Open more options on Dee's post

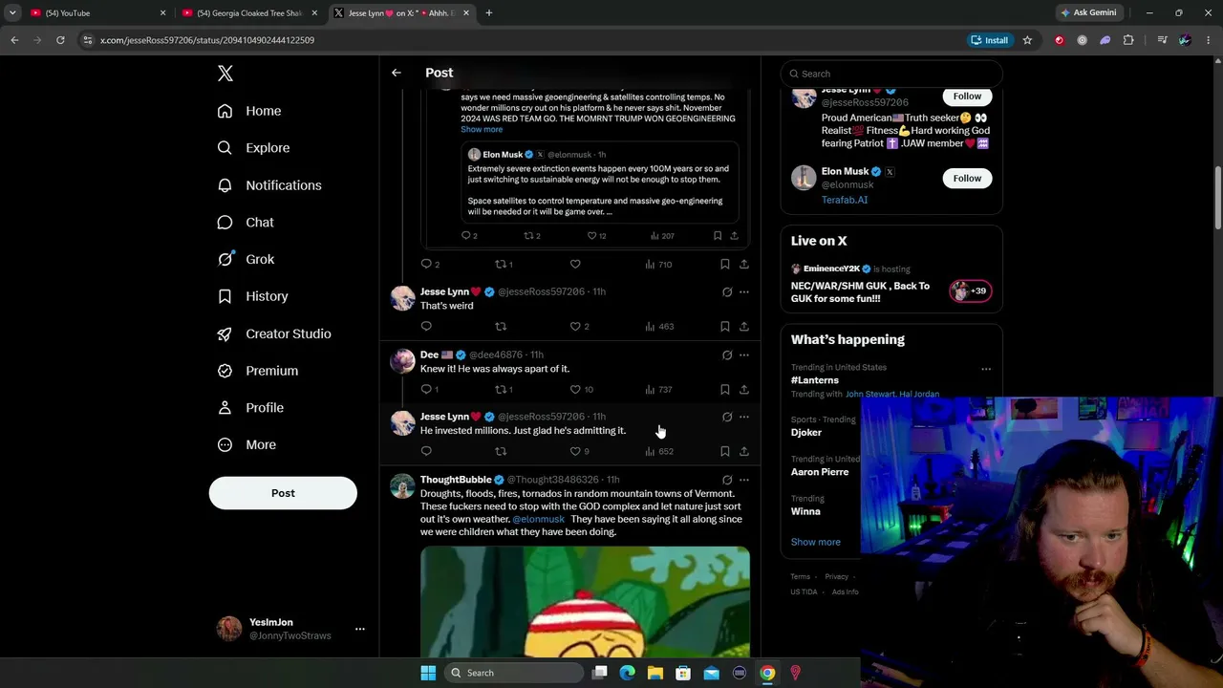[744, 355]
